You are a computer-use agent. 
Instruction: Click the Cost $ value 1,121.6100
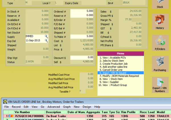coord(82,41)
